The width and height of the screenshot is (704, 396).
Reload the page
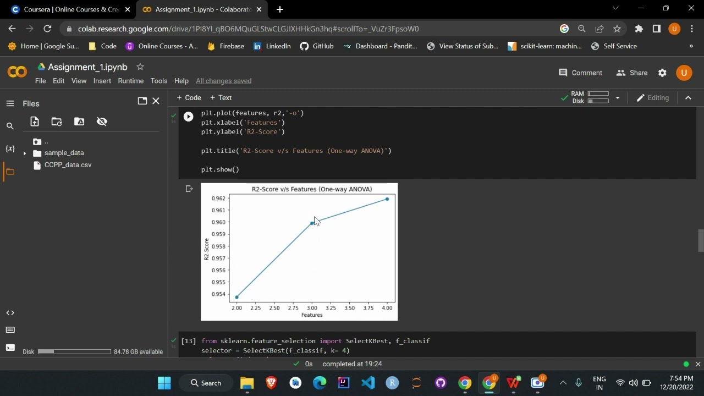pyautogui.click(x=47, y=29)
